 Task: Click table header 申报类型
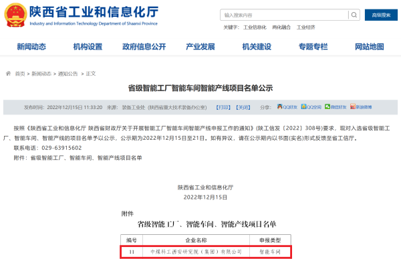click(x=270, y=240)
